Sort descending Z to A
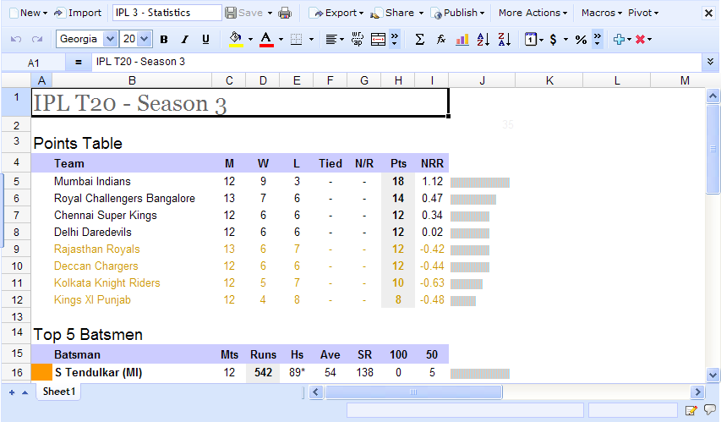721x422 pixels. tap(505, 40)
